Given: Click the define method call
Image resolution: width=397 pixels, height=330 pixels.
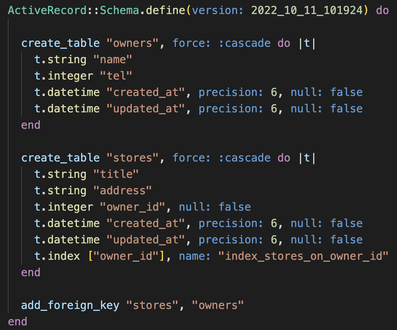Looking at the screenshot, I should click(166, 11).
